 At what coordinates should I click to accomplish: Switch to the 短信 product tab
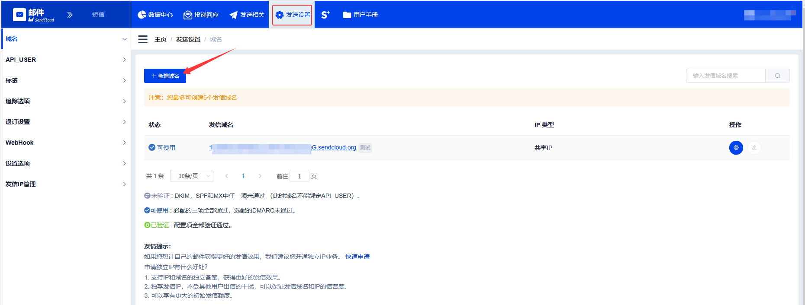pos(98,15)
